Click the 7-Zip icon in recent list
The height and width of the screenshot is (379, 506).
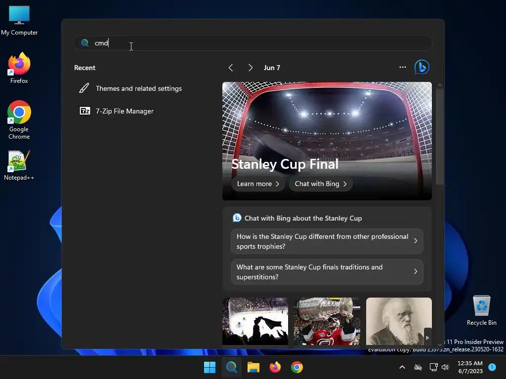[x=85, y=111]
